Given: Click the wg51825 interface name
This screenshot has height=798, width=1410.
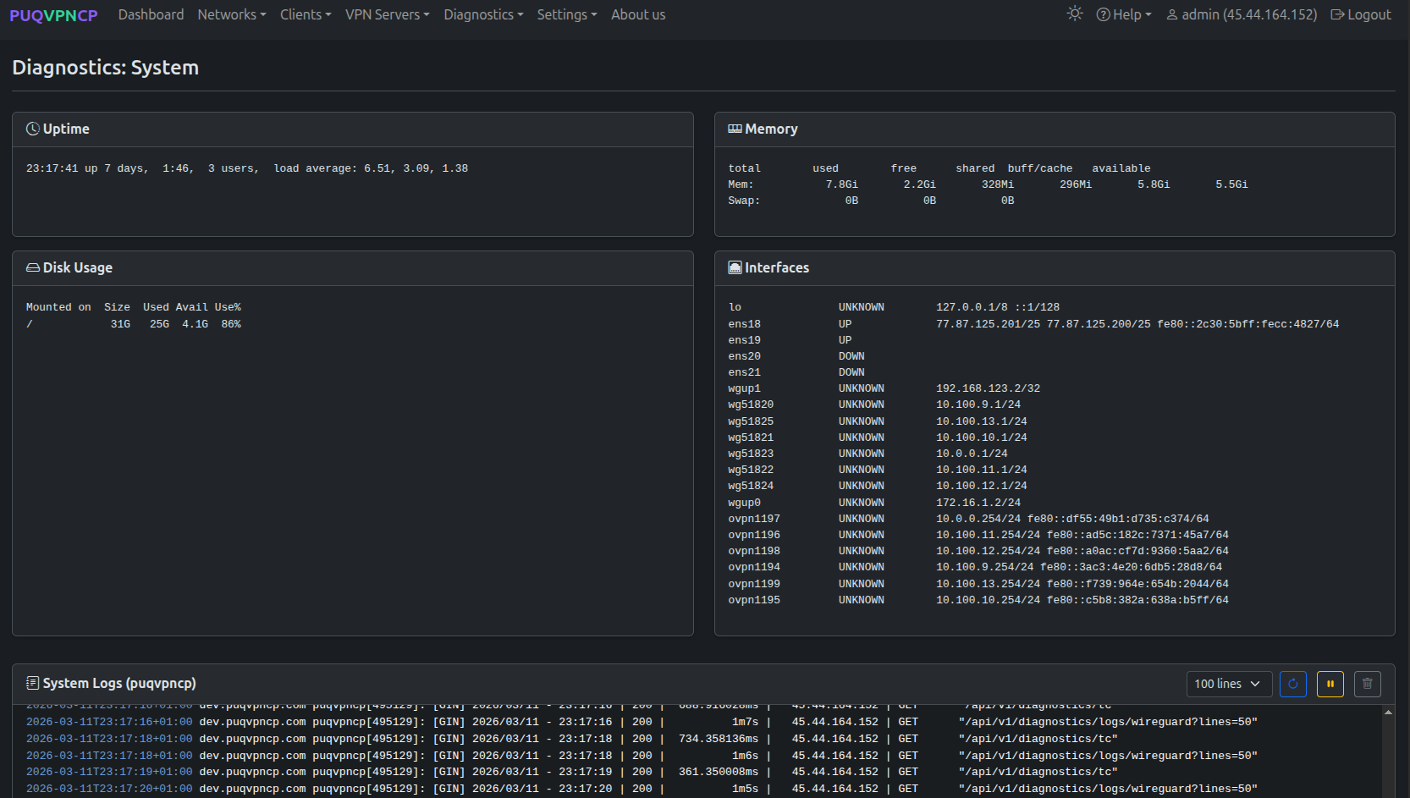Looking at the screenshot, I should pos(751,421).
